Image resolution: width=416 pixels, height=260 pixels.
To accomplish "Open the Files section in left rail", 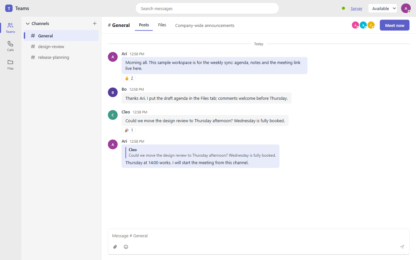I will point(10,64).
